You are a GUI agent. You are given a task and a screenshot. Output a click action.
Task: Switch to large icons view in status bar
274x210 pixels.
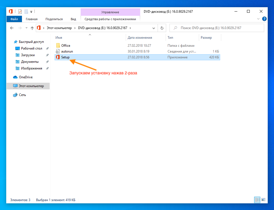(263, 200)
